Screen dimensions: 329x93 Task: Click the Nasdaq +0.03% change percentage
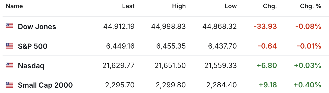[308, 66]
